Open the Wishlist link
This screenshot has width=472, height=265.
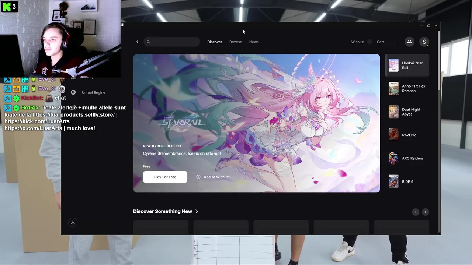click(x=358, y=42)
